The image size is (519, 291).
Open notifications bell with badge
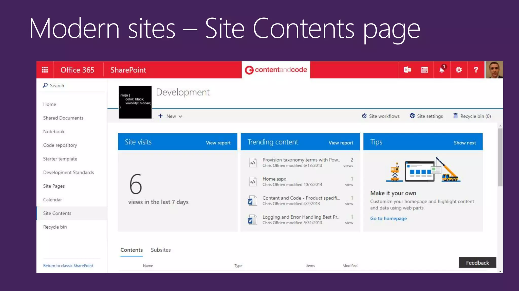click(x=442, y=70)
